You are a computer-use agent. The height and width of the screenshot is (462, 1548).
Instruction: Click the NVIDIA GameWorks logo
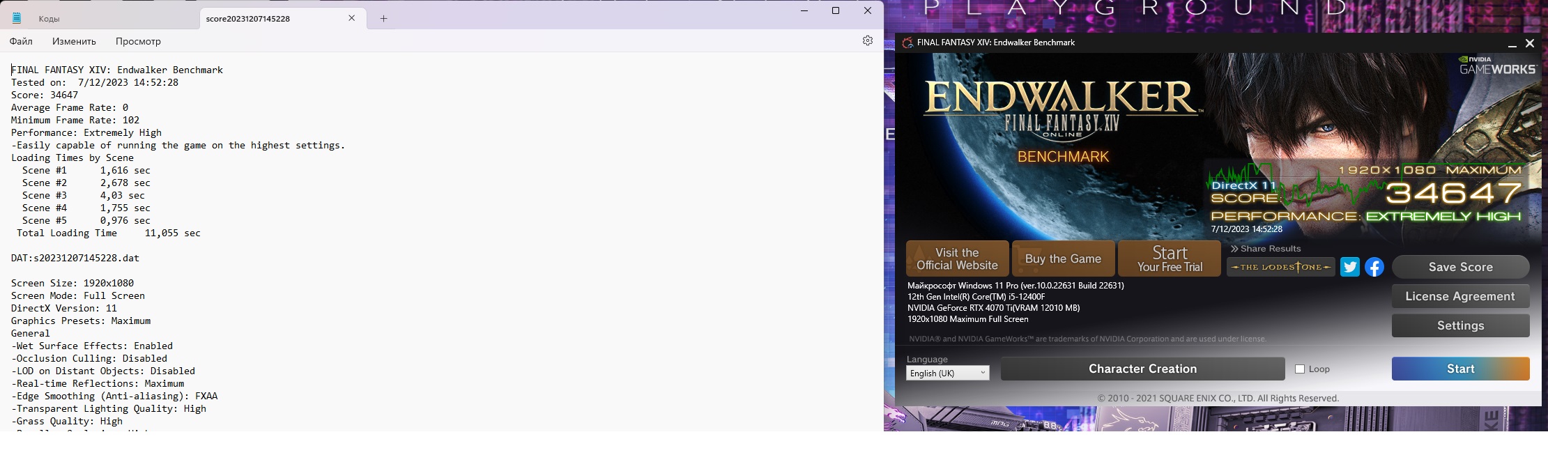click(1497, 65)
